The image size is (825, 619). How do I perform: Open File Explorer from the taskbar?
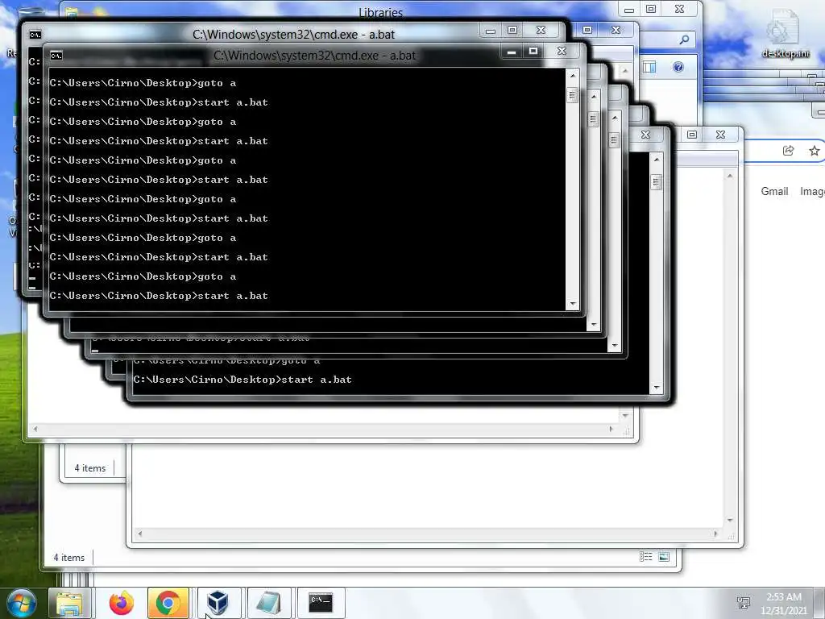[x=69, y=603]
